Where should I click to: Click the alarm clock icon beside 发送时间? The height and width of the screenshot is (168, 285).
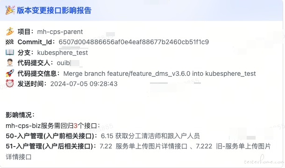[10, 83]
